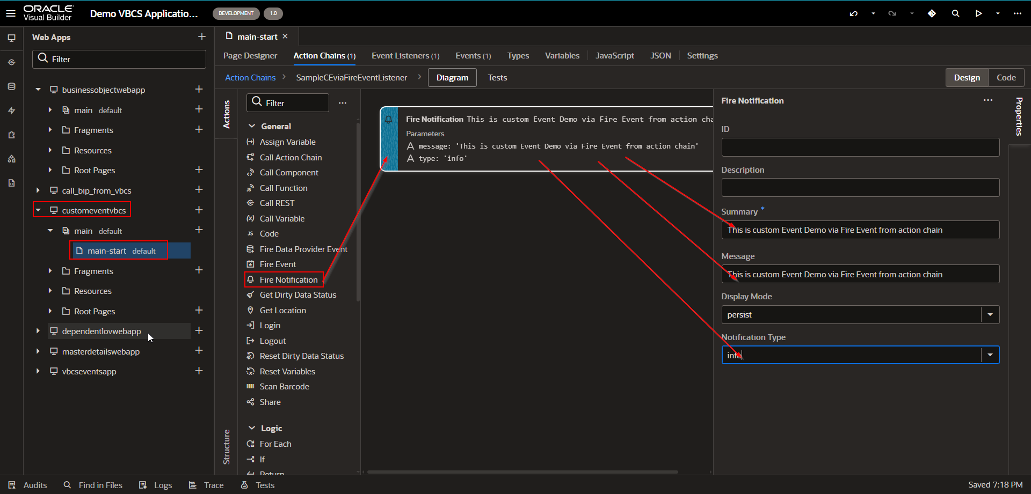Collapse the customeventvbcs tree node
The height and width of the screenshot is (494, 1031).
[38, 210]
